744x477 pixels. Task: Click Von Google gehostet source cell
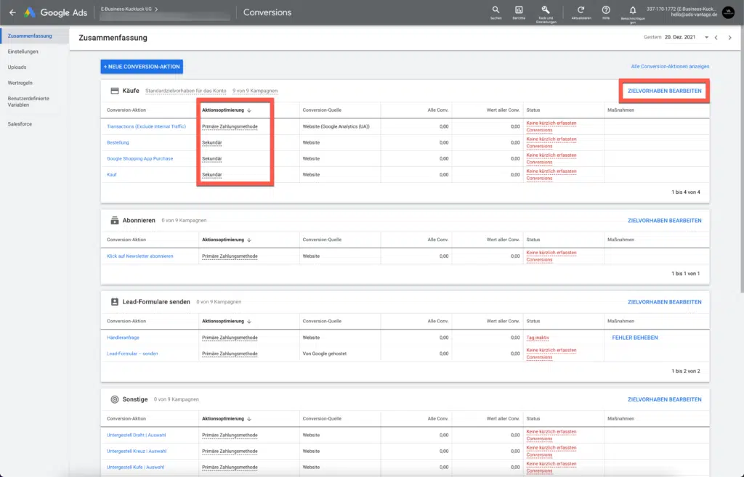coord(325,354)
